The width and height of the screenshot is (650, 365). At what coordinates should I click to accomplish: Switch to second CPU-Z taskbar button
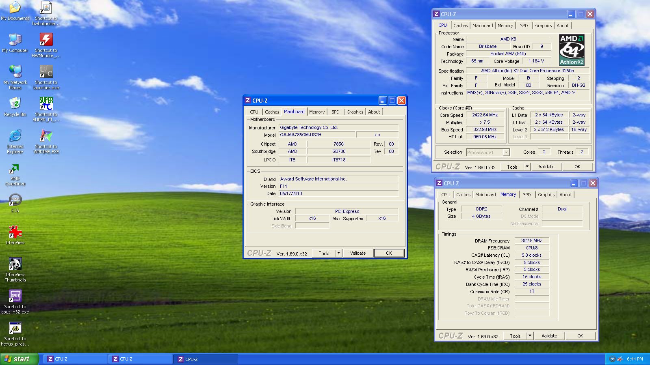pyautogui.click(x=141, y=359)
